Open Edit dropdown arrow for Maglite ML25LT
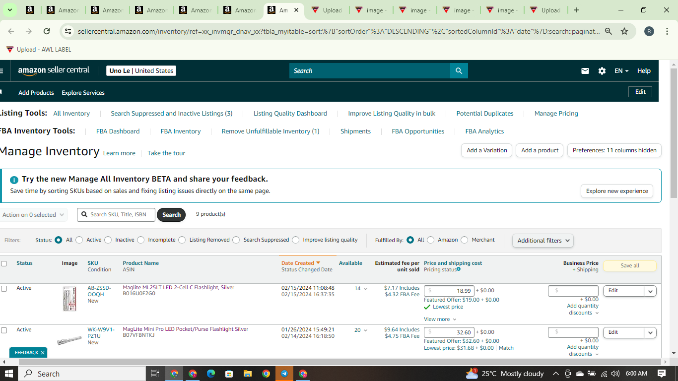Viewport: 678px width, 381px height. [651, 291]
